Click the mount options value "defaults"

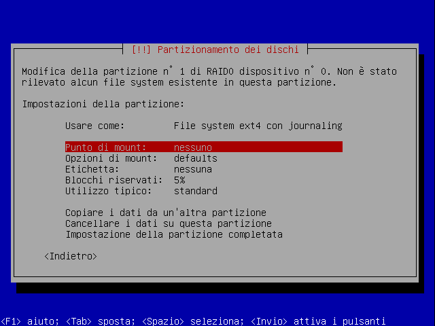click(195, 158)
